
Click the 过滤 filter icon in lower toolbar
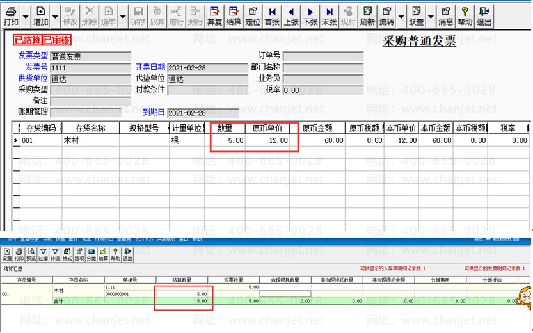pos(43,254)
